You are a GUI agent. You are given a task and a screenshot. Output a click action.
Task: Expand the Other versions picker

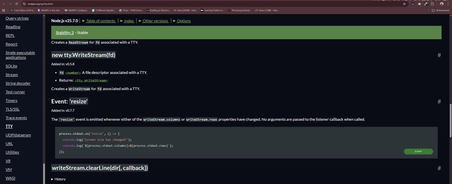click(154, 21)
